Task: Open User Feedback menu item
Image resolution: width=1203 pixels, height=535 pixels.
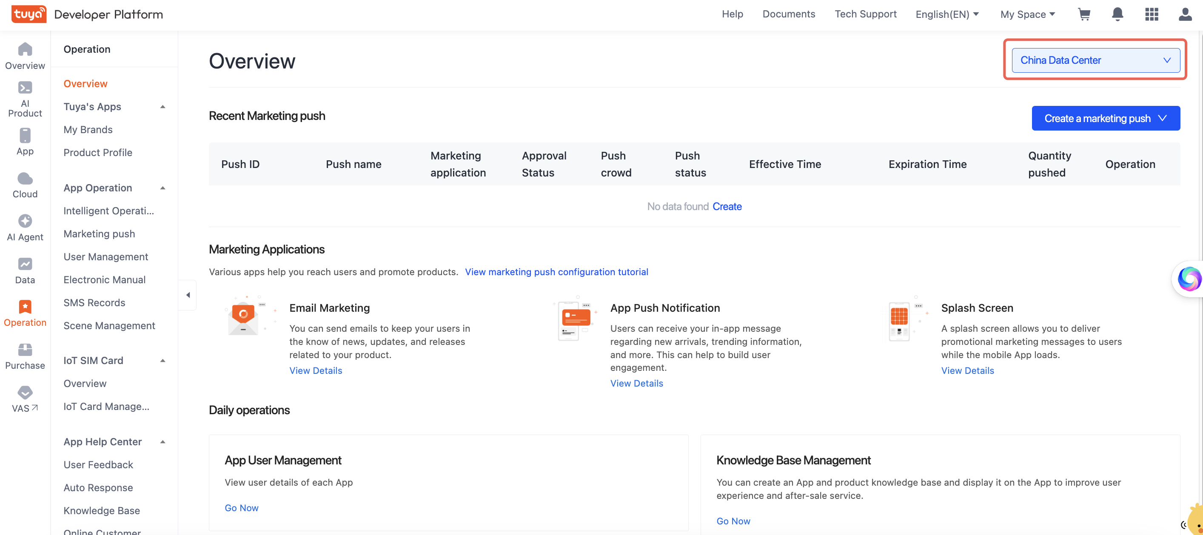Action: click(x=98, y=464)
